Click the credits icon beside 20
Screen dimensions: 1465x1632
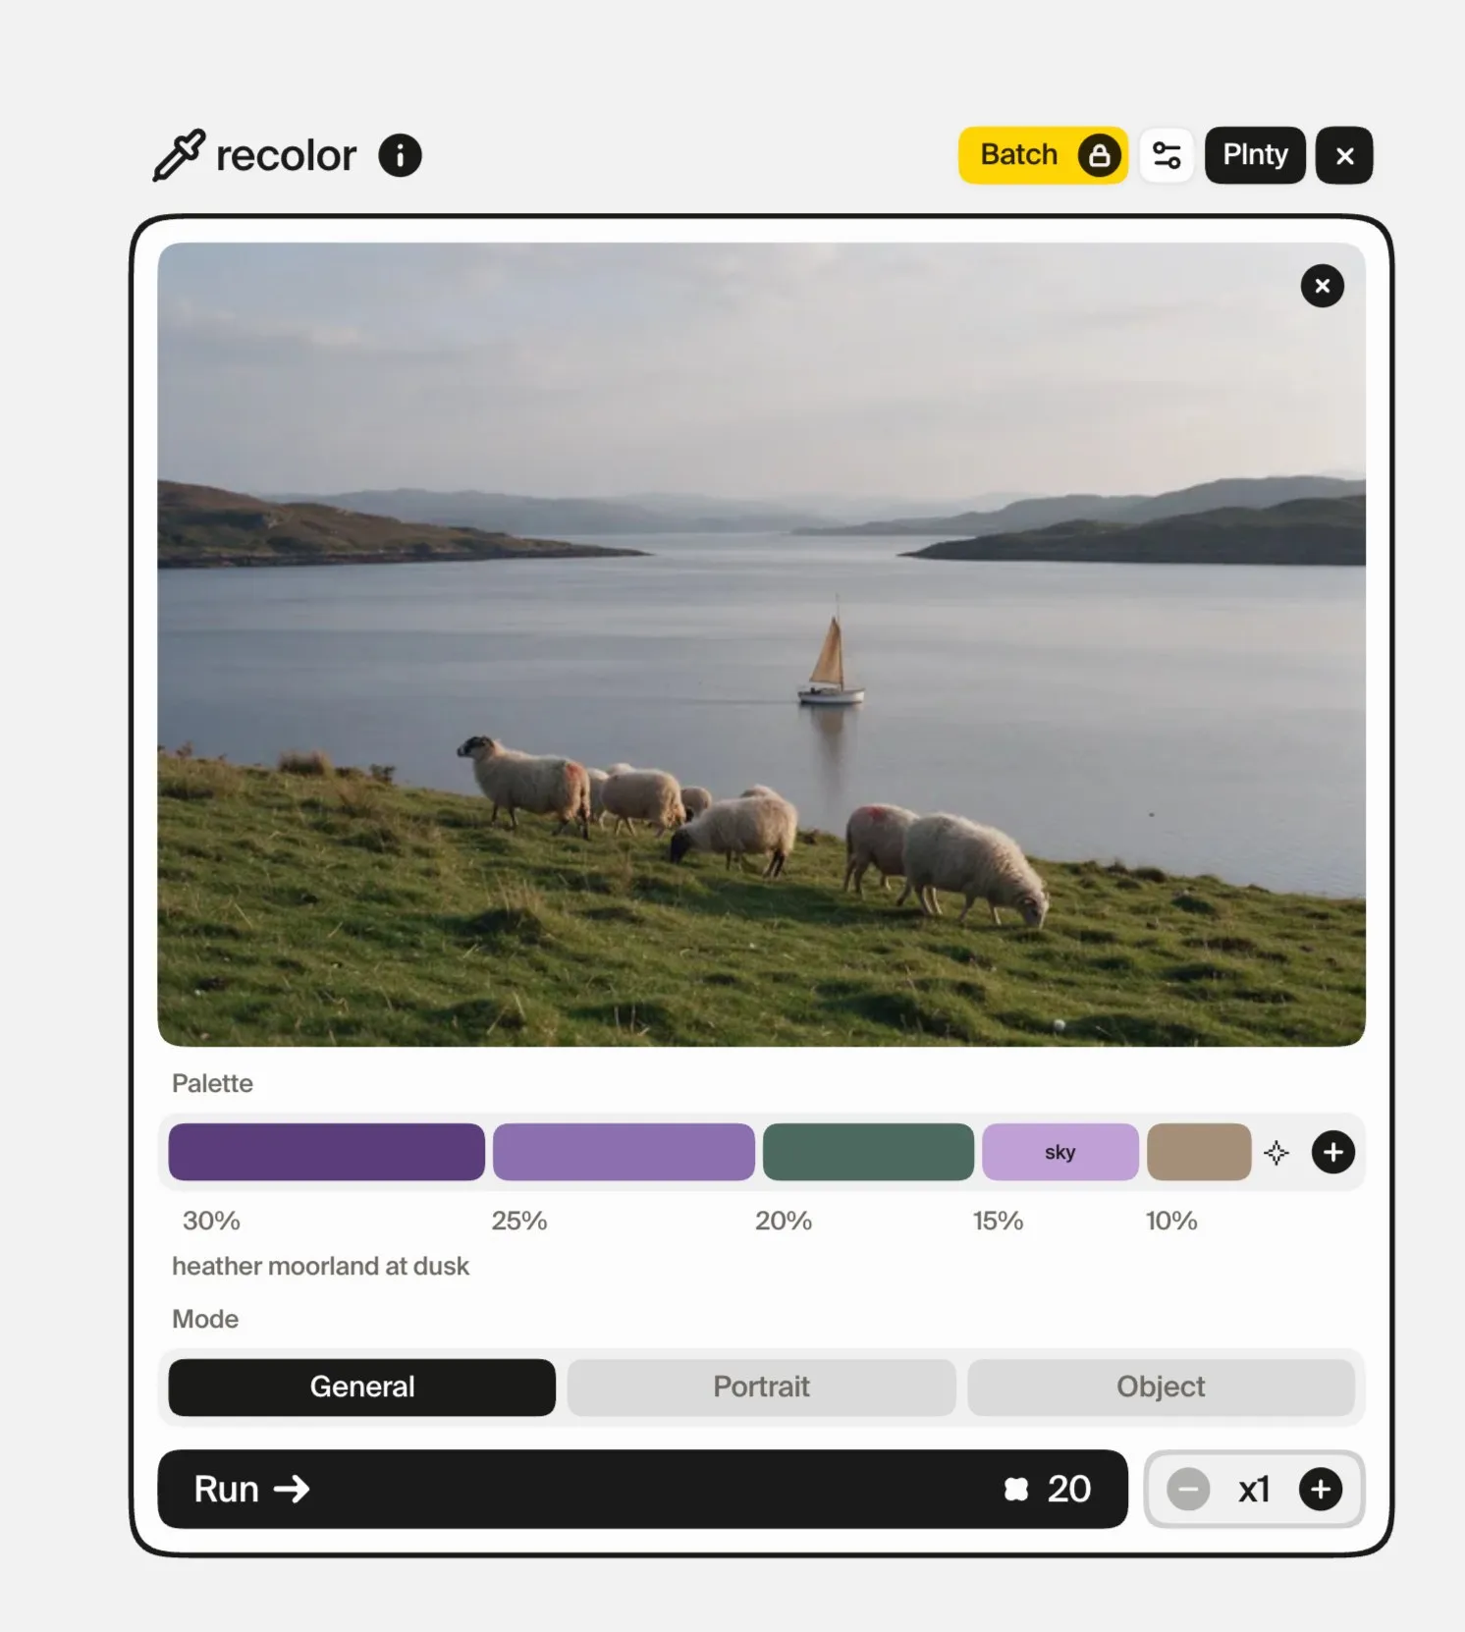point(1016,1490)
